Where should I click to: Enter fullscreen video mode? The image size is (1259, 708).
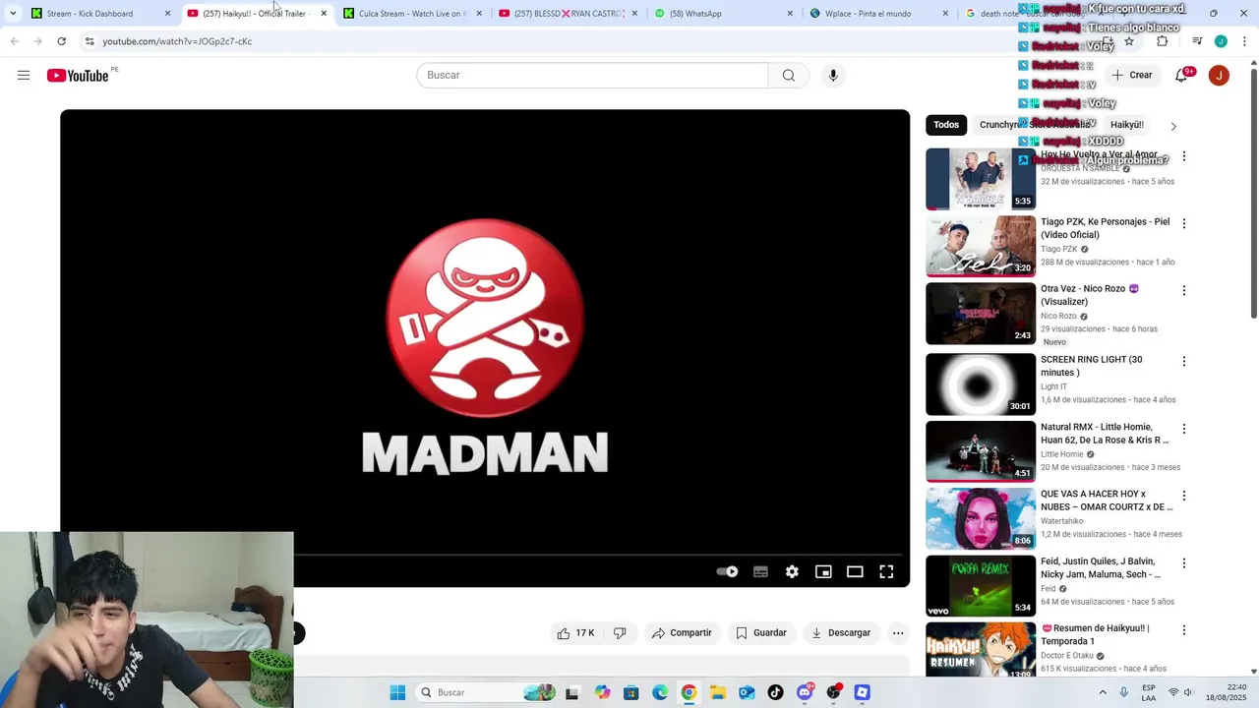coord(886,571)
